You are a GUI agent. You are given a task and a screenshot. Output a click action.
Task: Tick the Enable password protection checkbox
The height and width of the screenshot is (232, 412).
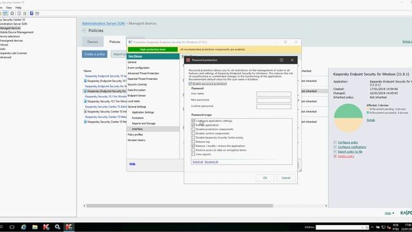(x=191, y=84)
